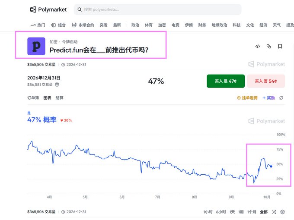The image size is (294, 220).
Task: Click the gift rewards icon
Action: click(57, 85)
